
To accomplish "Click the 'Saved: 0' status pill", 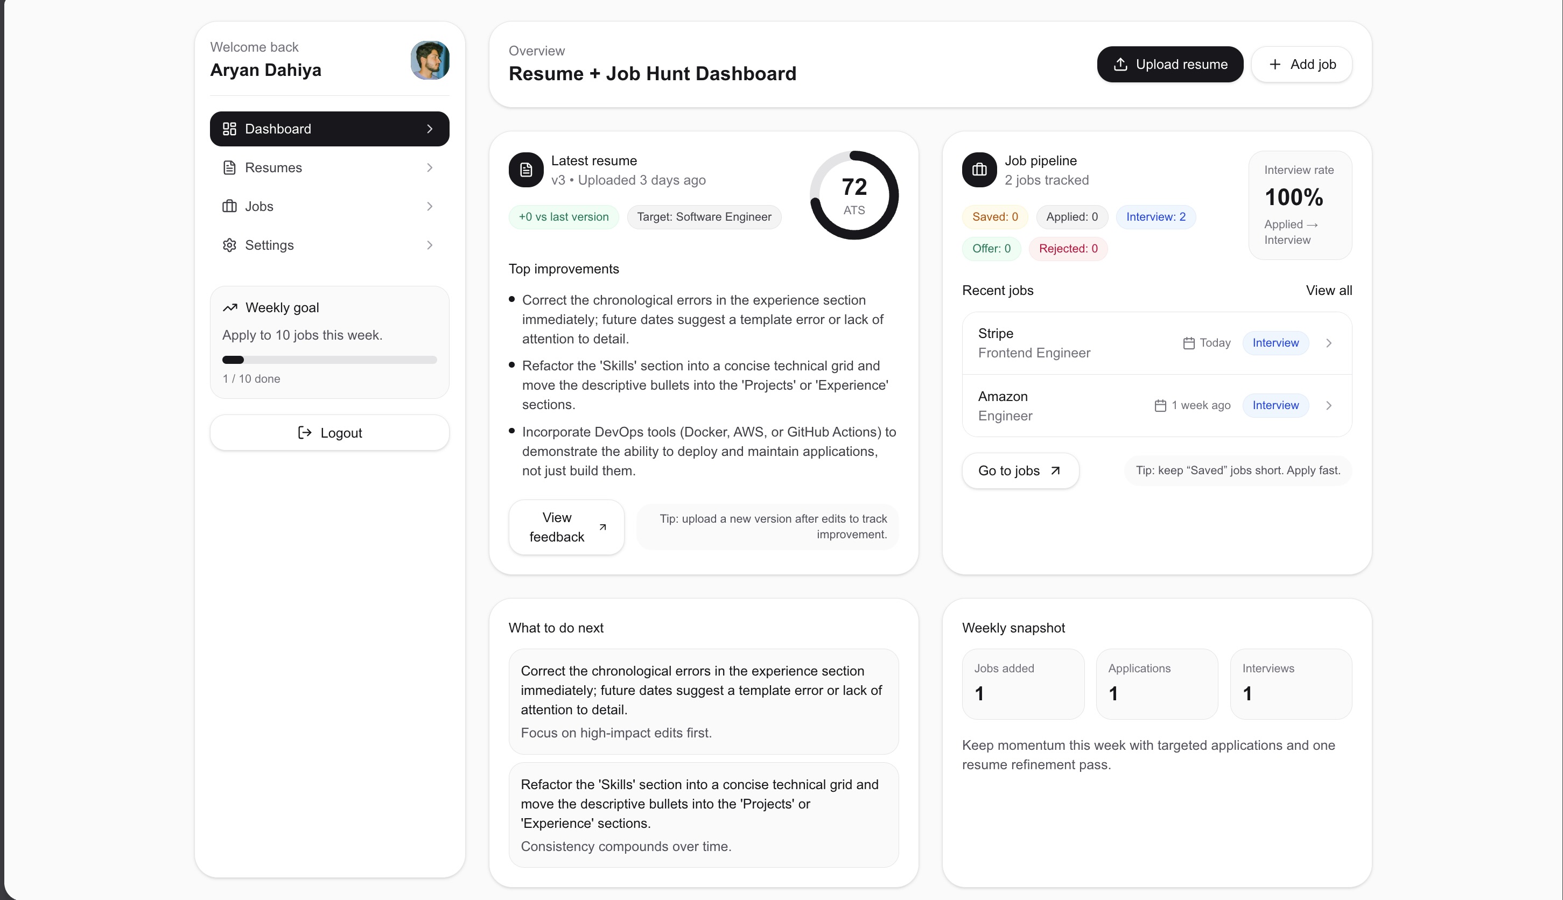I will pos(995,217).
